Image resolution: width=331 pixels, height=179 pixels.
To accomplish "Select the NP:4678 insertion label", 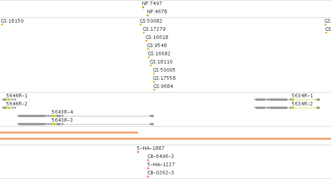I will 157,12.
